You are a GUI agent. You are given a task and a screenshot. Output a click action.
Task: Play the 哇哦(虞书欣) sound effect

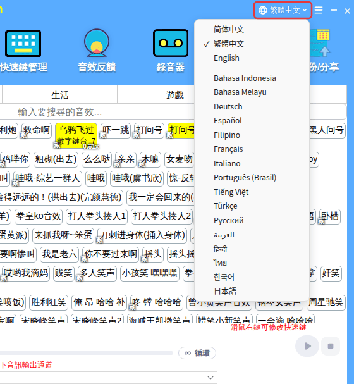tap(137, 178)
